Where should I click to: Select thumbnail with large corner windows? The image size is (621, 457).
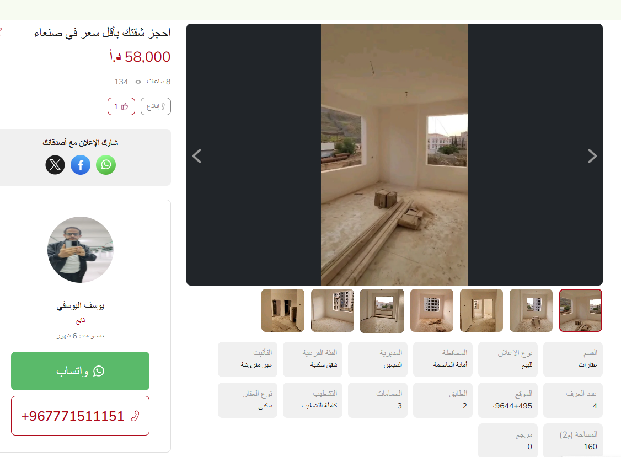point(332,310)
